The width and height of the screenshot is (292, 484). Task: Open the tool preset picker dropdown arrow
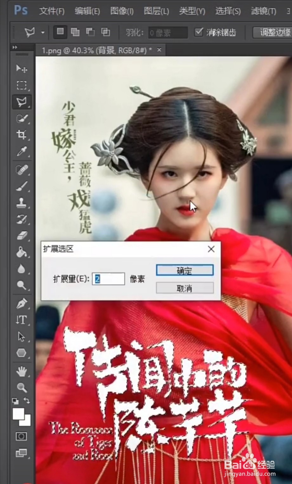(42, 32)
